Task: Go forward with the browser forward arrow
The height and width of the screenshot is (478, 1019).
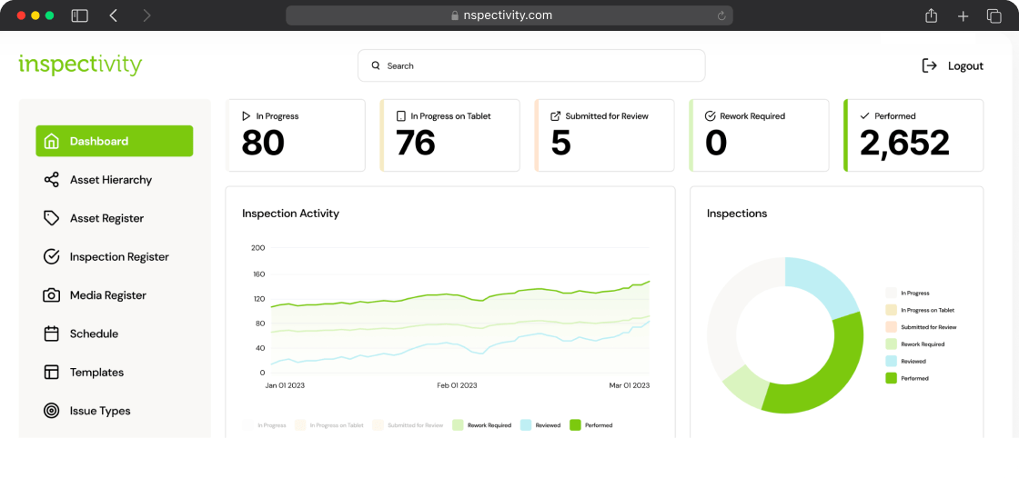Action: point(146,15)
